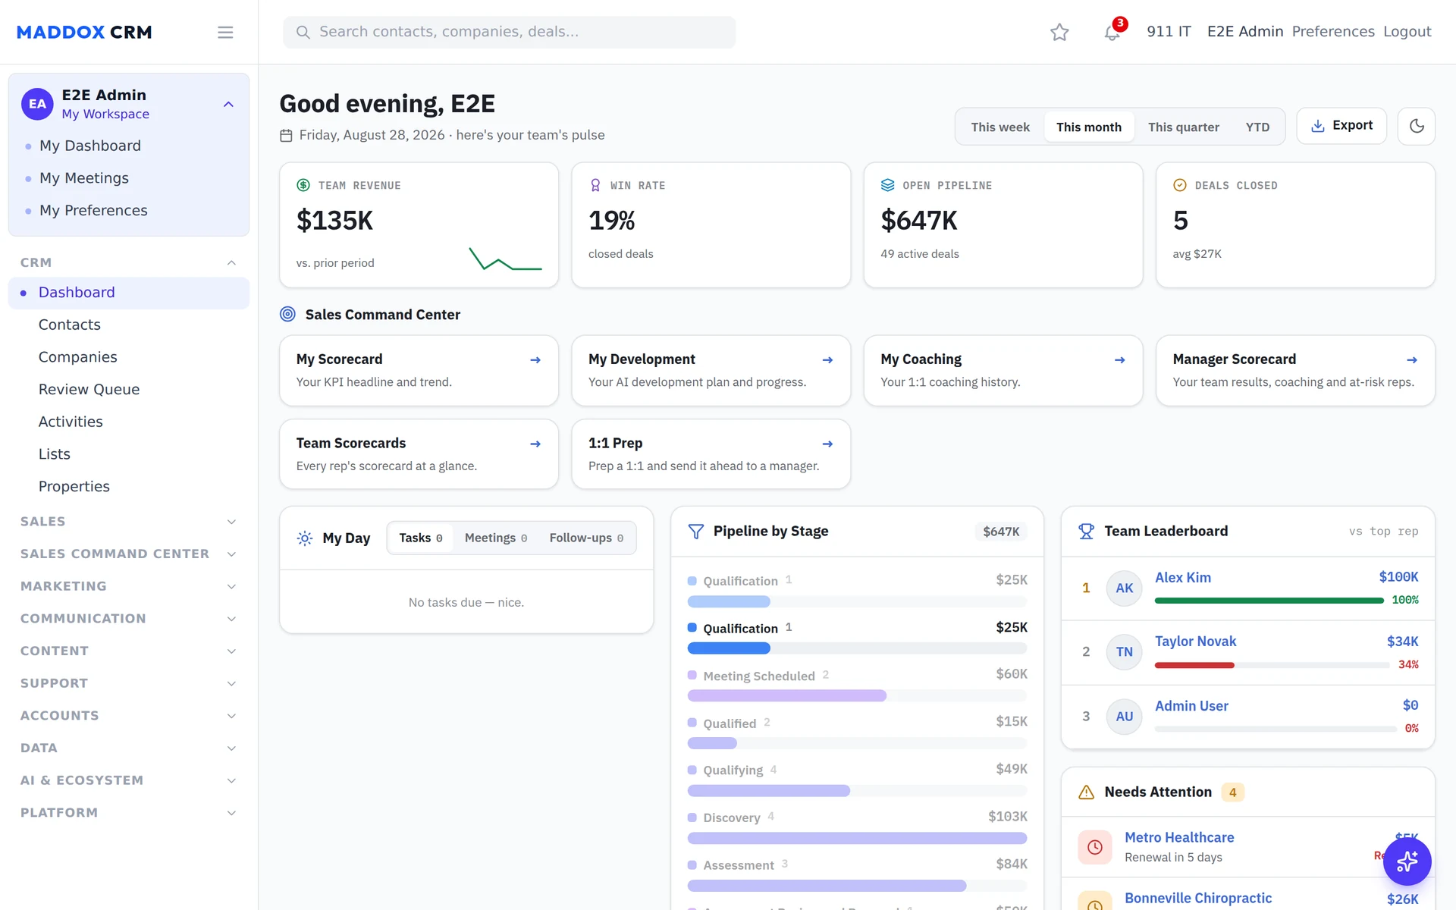Toggle dark mode moon icon
Screen dimensions: 1456x910
(1417, 126)
